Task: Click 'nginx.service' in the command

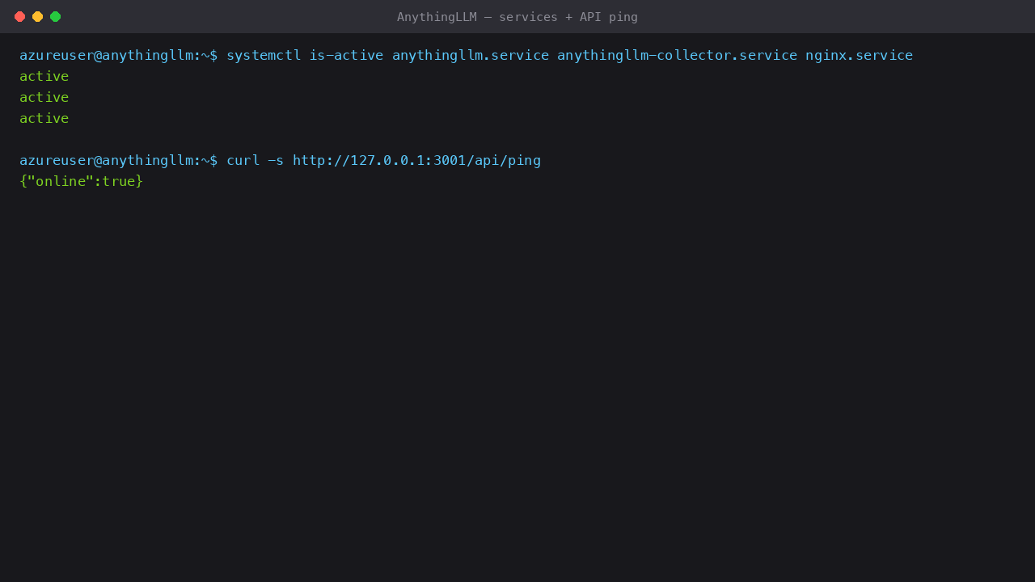Action: pos(860,55)
